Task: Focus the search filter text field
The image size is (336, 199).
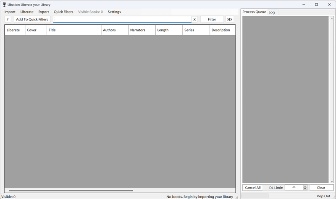Action: [x=122, y=19]
